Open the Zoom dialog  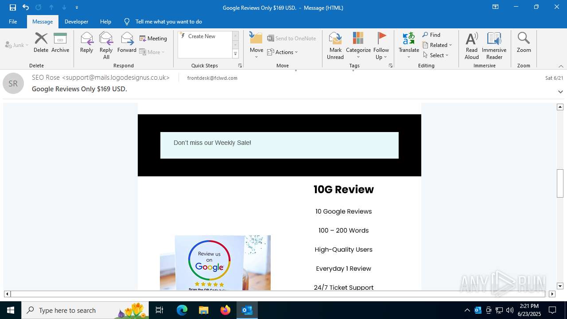pos(524,43)
